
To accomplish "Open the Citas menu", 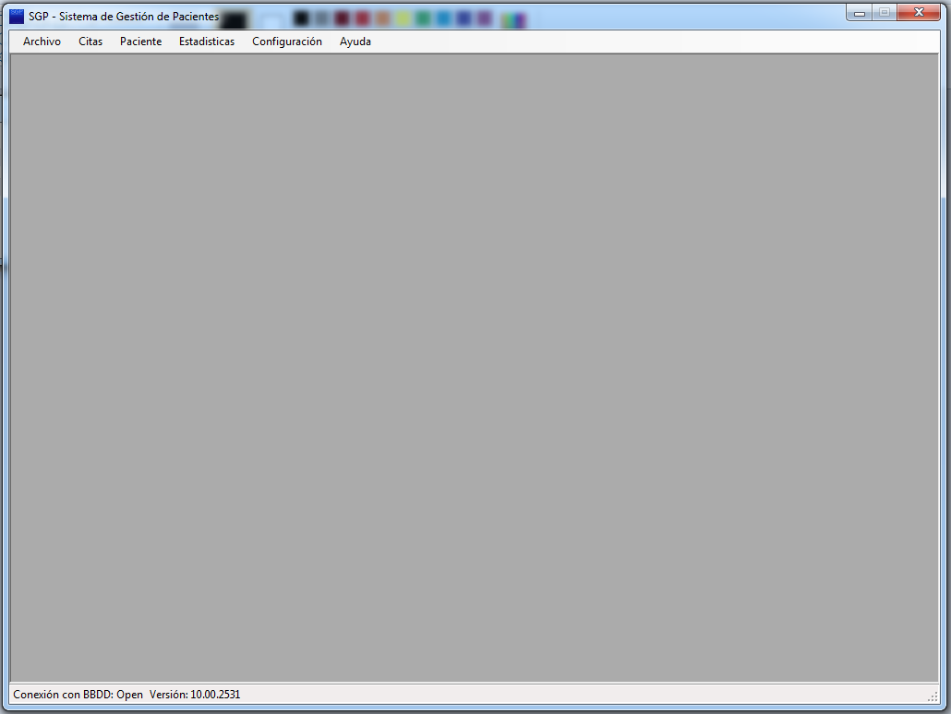I will point(90,42).
